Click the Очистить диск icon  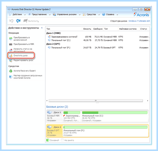click(x=11, y=56)
